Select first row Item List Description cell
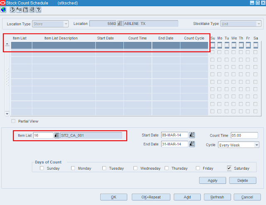Image resolution: width=266 pixels, height=205 pixels. tap(64, 45)
